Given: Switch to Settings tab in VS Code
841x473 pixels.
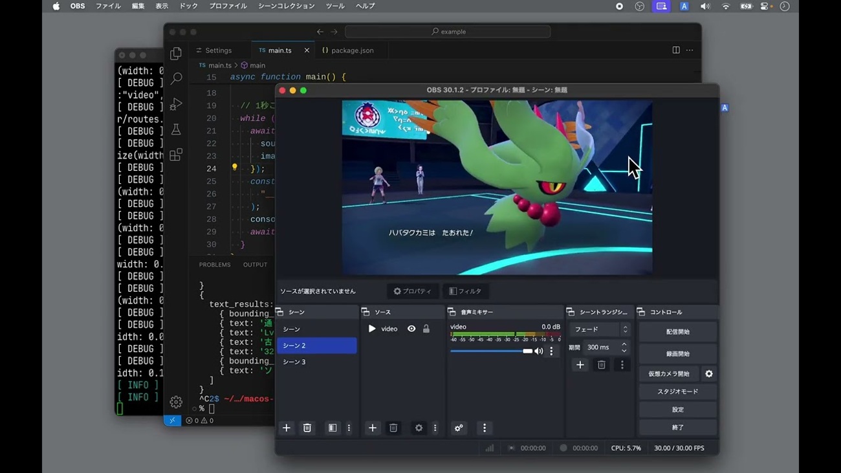Looking at the screenshot, I should coord(219,50).
